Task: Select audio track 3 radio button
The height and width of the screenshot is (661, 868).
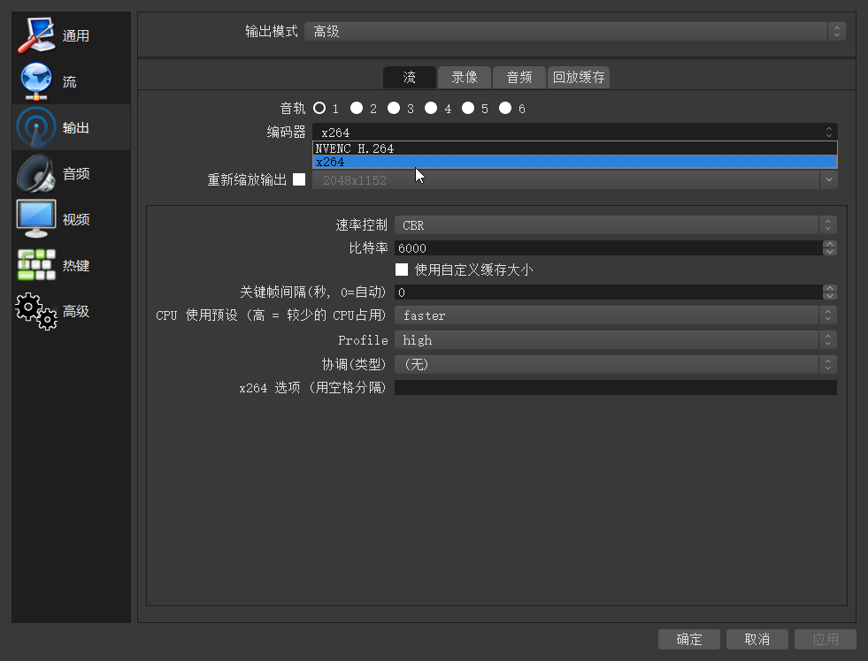Action: pos(394,108)
